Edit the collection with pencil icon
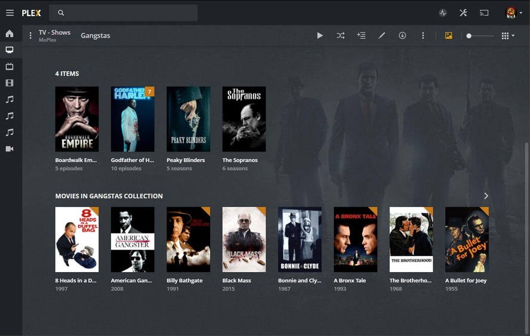The width and height of the screenshot is (530, 336). coord(381,35)
